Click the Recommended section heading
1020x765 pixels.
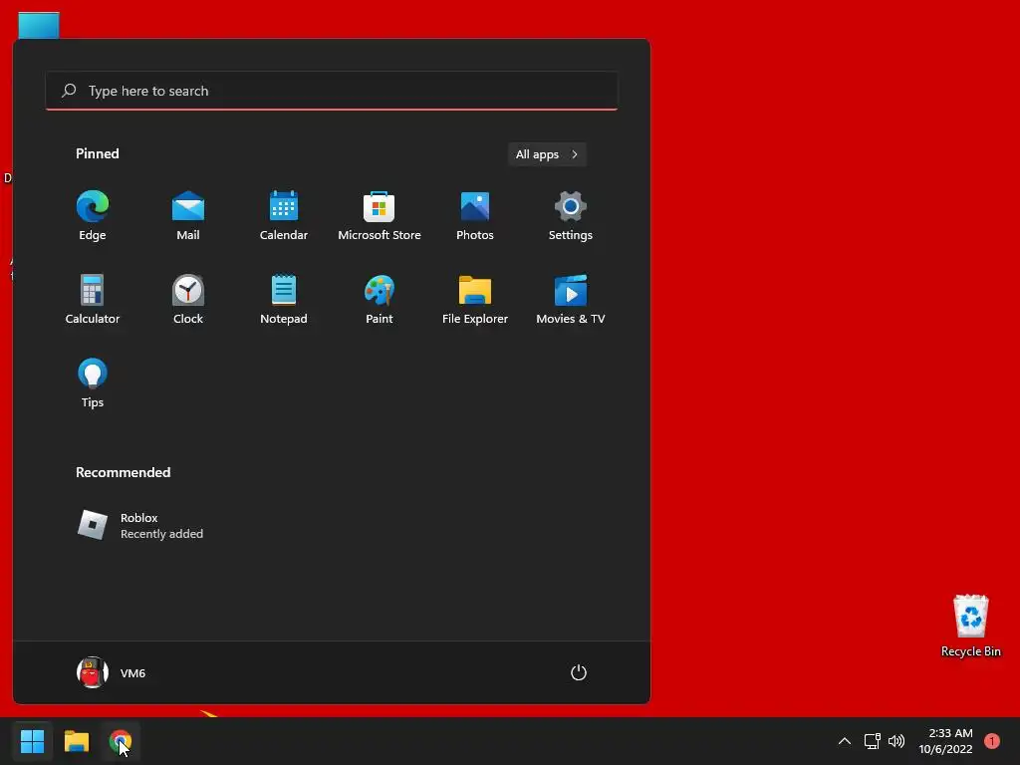(123, 472)
